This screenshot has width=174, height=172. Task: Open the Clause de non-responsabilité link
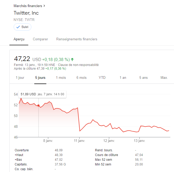click(x=78, y=65)
